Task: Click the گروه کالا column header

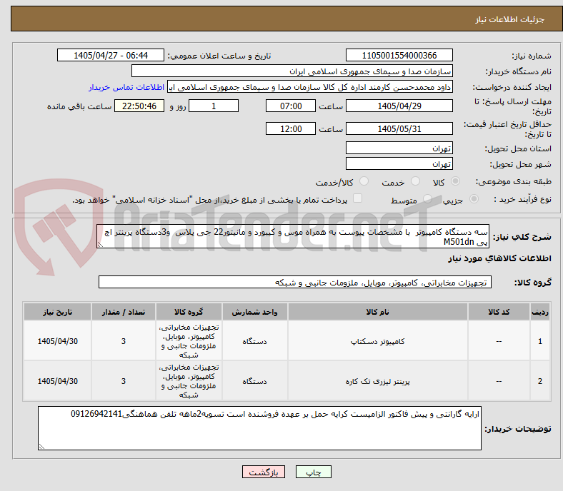Action: 189,312
